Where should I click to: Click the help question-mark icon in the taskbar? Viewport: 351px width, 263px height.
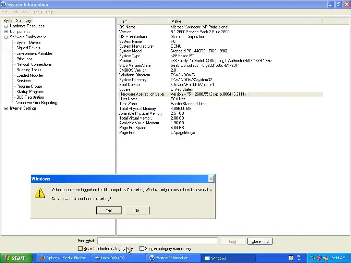coord(291,258)
